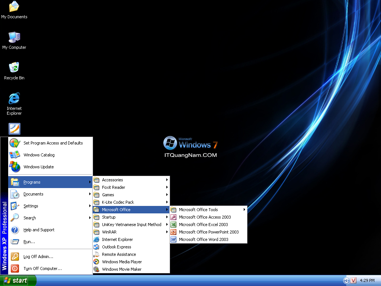Open the desktop shortcut below Internet Explorer

click(x=15, y=128)
